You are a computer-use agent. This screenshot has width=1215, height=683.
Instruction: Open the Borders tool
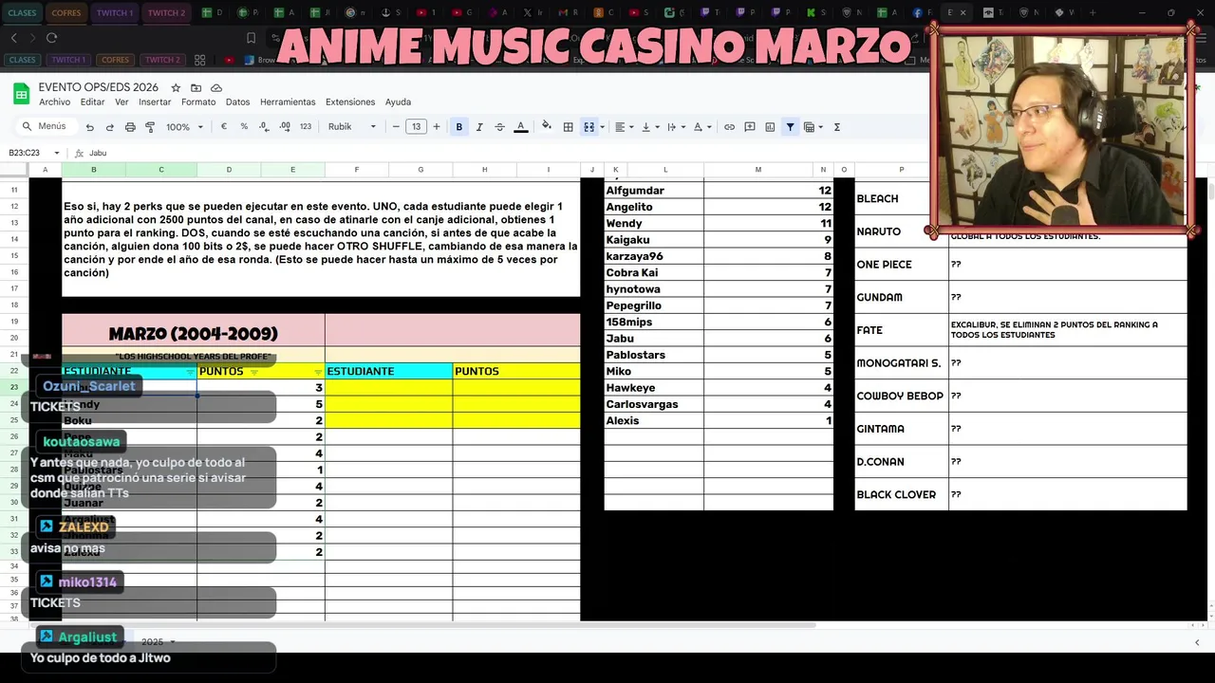coord(568,127)
